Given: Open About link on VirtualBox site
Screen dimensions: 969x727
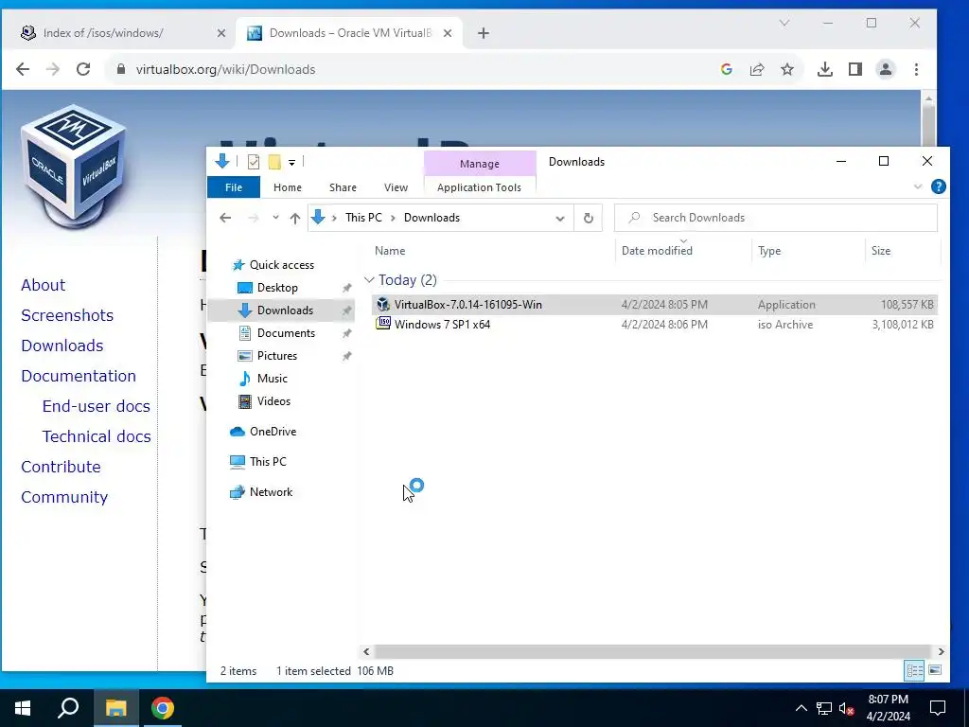Looking at the screenshot, I should (x=44, y=285).
